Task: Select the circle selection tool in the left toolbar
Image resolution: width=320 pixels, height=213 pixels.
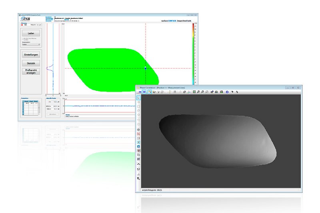Action: (x=138, y=115)
